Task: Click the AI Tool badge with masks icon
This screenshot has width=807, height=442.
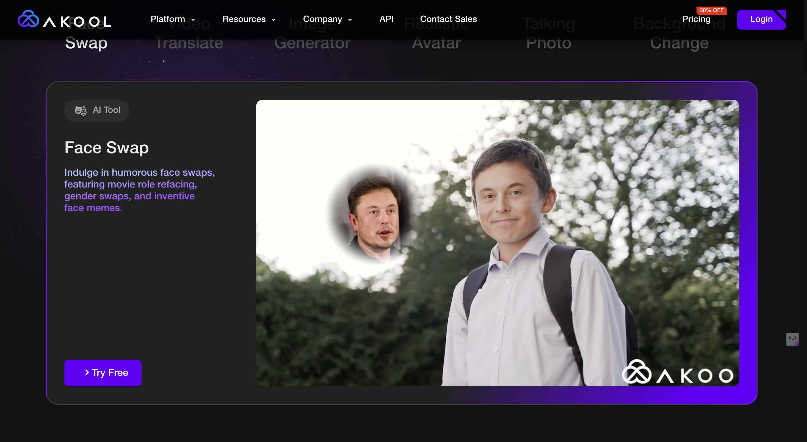Action: coord(97,110)
